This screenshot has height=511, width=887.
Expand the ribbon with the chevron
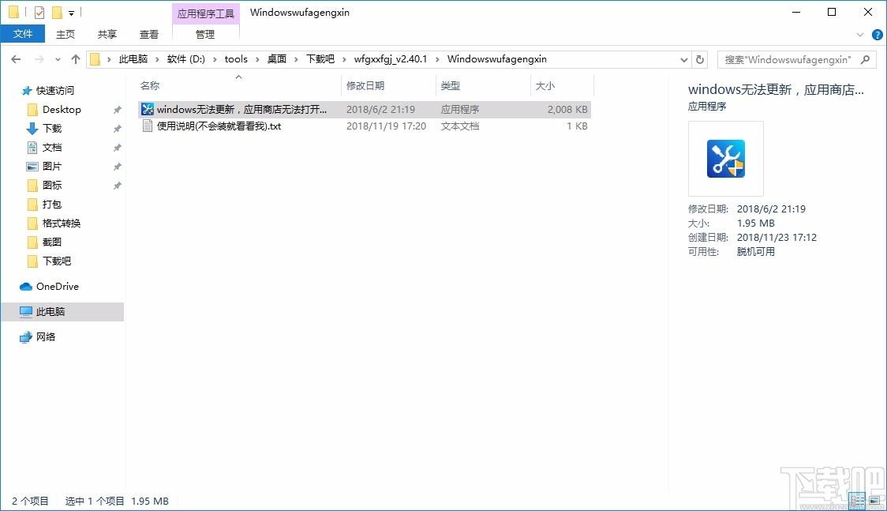(860, 35)
